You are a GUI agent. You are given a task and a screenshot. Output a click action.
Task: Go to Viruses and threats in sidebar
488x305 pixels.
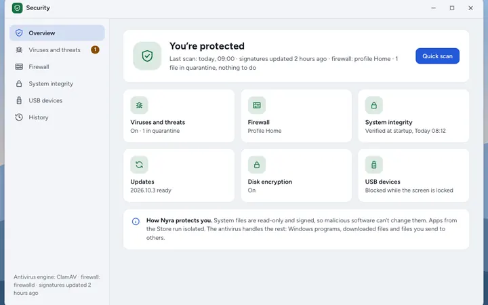57,49
